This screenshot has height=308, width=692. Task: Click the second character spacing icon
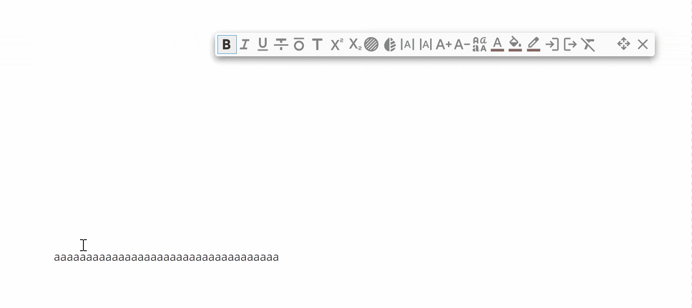pos(425,45)
